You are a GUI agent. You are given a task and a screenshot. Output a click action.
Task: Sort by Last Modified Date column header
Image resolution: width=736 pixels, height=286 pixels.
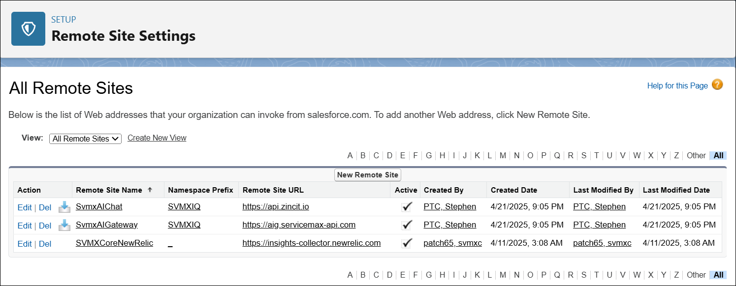click(676, 190)
